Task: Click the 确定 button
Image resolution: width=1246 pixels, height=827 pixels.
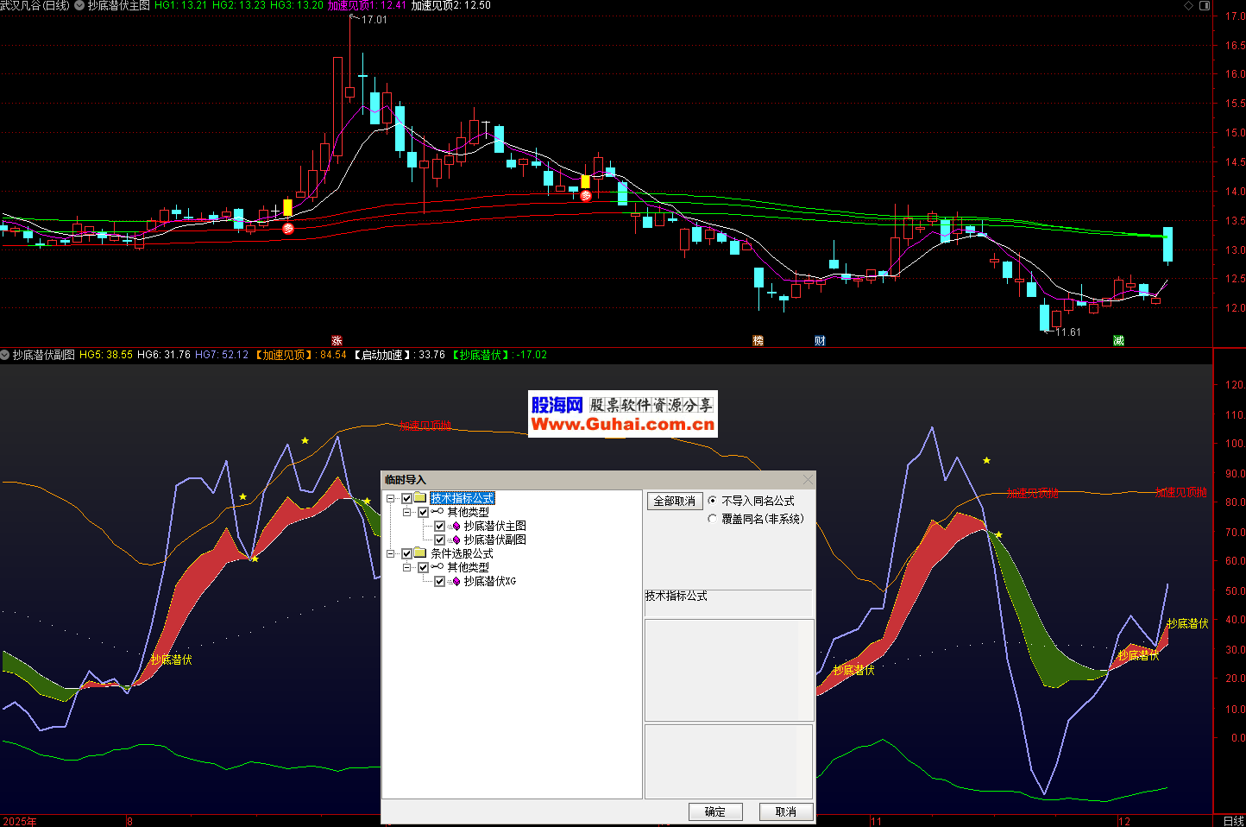Action: click(x=714, y=811)
